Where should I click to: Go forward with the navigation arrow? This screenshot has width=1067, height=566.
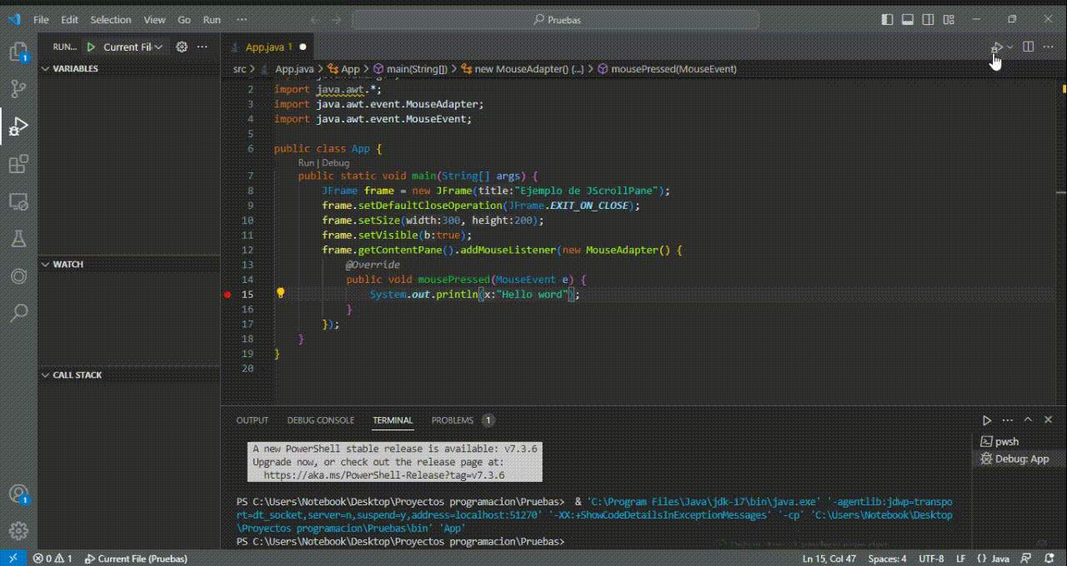(334, 19)
